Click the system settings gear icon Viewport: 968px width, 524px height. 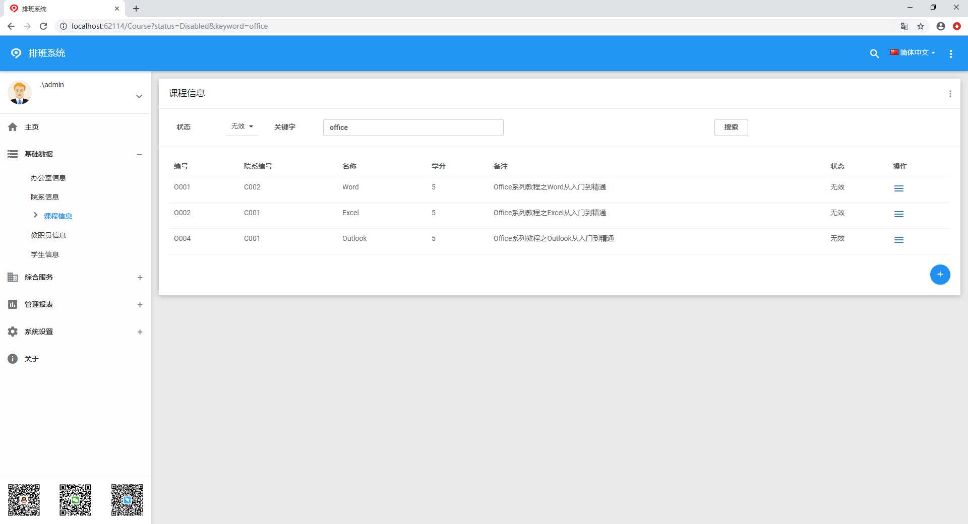point(13,332)
